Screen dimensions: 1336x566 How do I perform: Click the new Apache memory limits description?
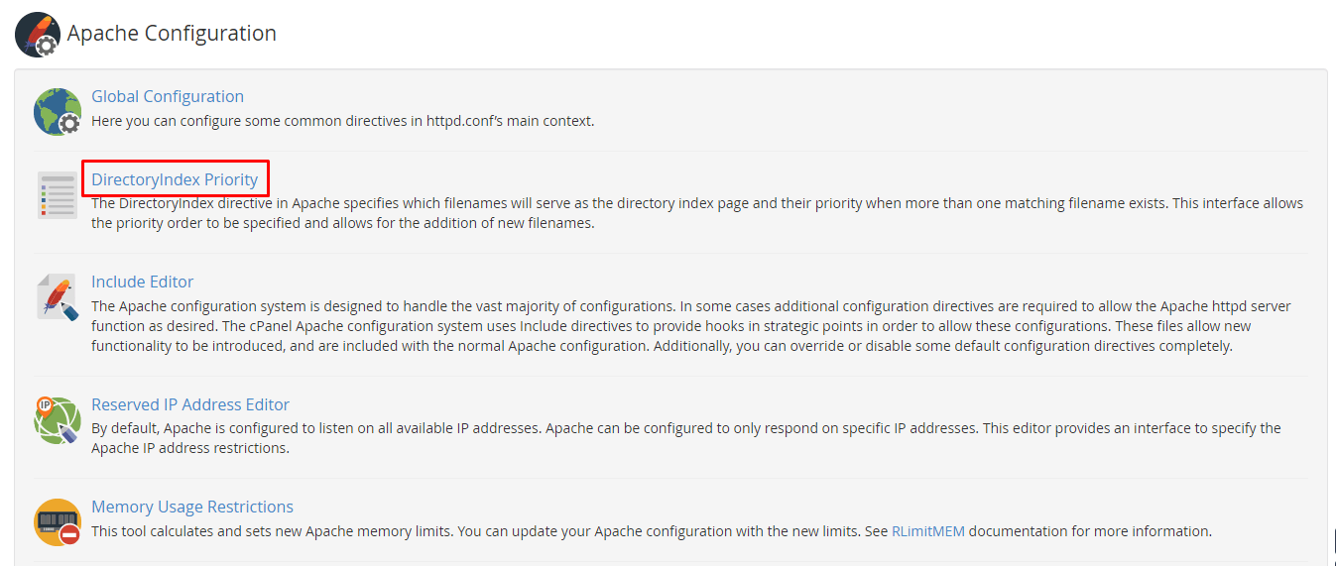click(x=652, y=531)
